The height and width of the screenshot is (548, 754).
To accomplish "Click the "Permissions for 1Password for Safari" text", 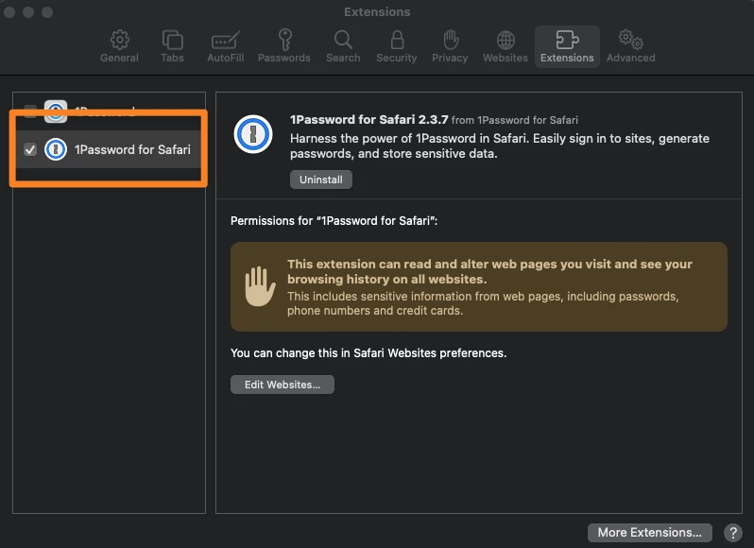I will click(x=334, y=221).
